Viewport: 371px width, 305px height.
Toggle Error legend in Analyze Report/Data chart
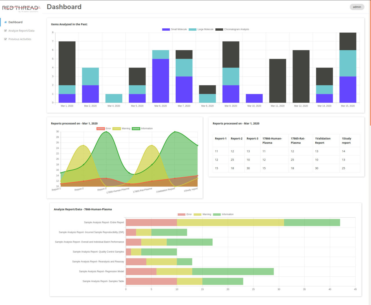181,215
